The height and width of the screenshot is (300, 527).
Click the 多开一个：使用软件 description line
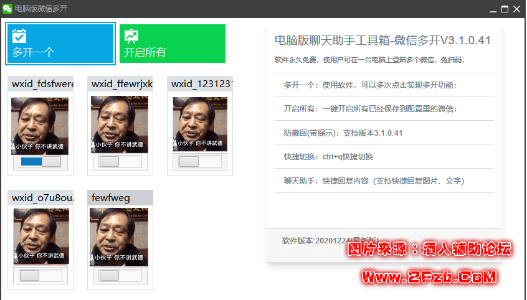(x=370, y=85)
